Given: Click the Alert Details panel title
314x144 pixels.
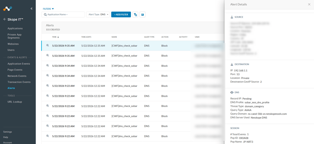Looking at the screenshot, I should coord(239,4).
